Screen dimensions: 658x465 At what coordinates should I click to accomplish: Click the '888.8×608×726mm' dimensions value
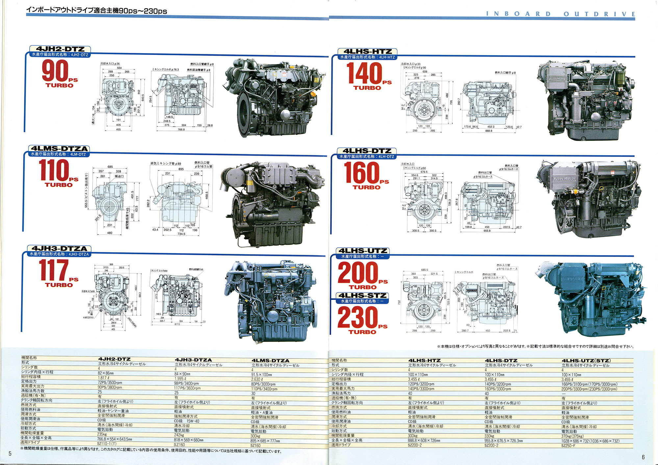pos(424,441)
